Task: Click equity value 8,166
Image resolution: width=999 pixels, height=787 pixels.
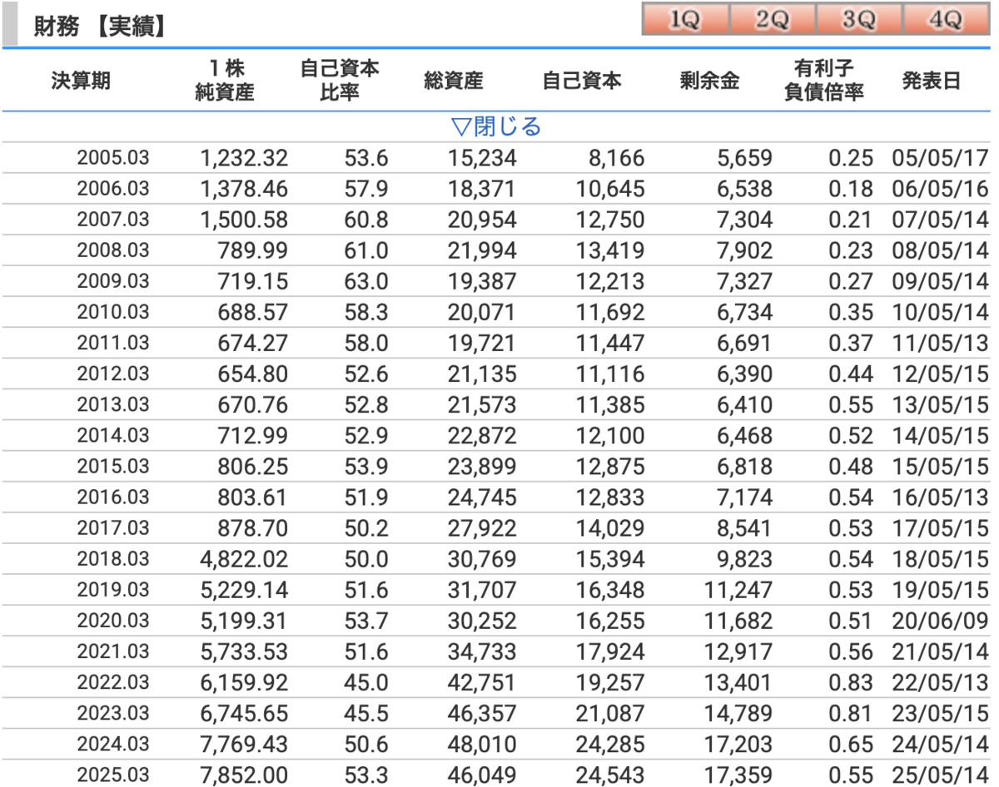Action: (617, 158)
